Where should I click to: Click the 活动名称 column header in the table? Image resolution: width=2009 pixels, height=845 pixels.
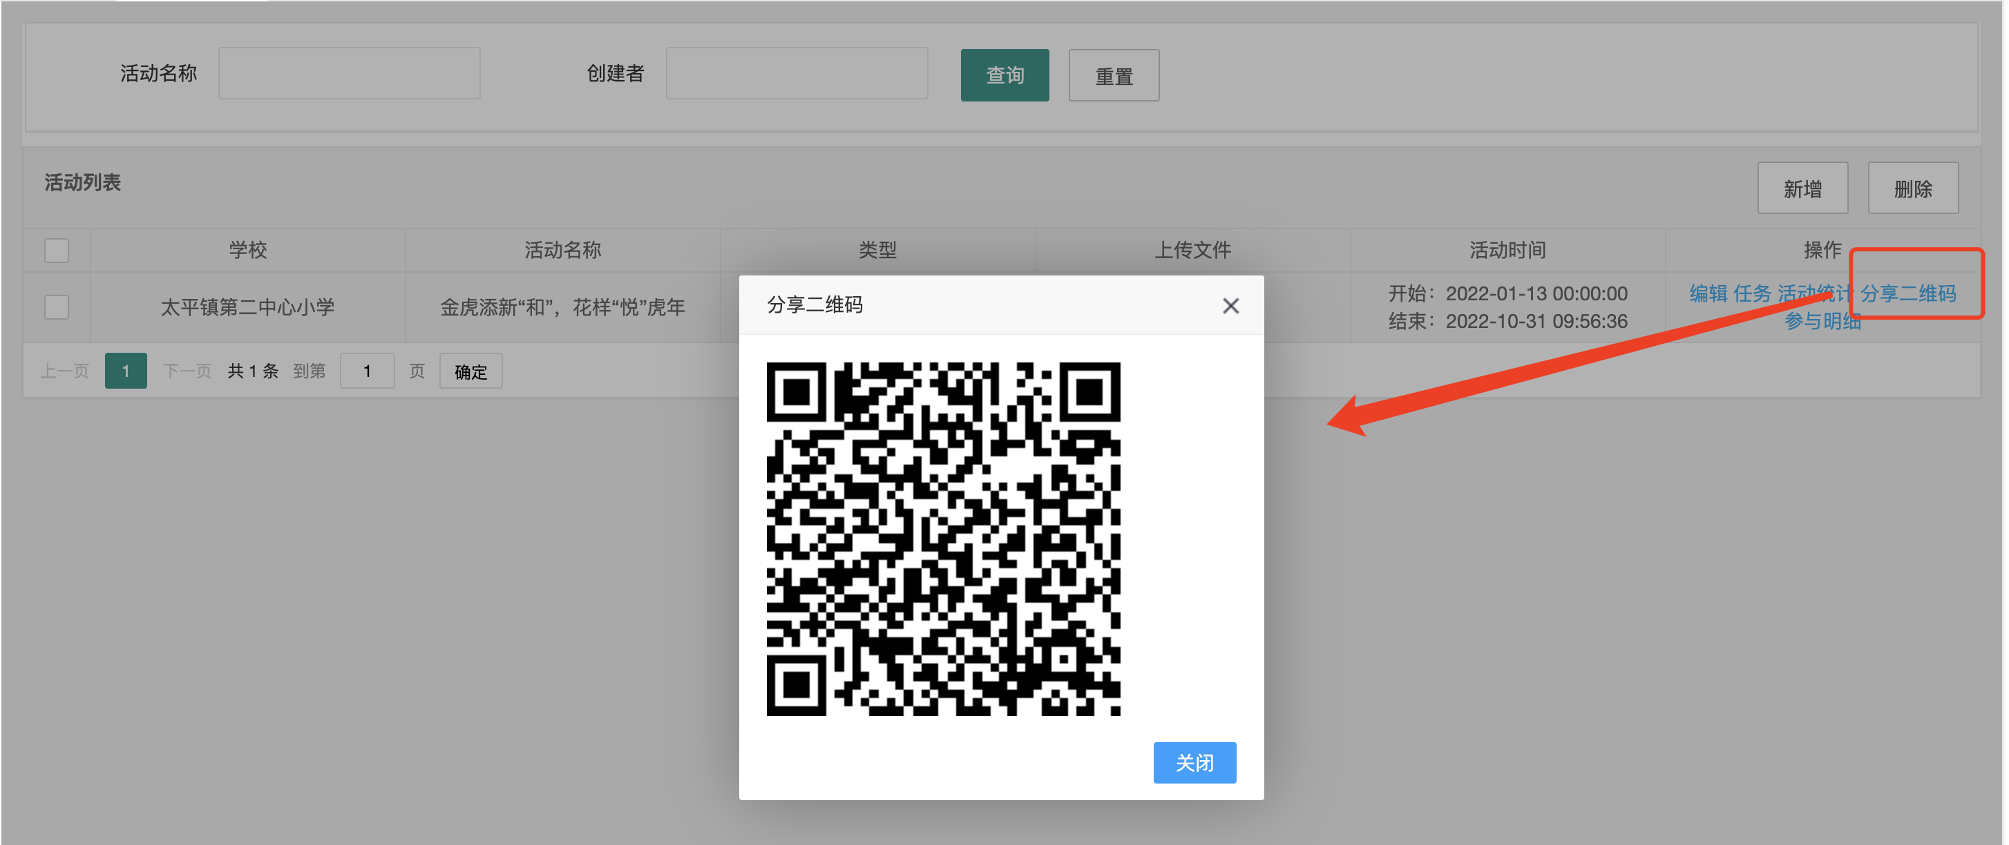(x=562, y=250)
